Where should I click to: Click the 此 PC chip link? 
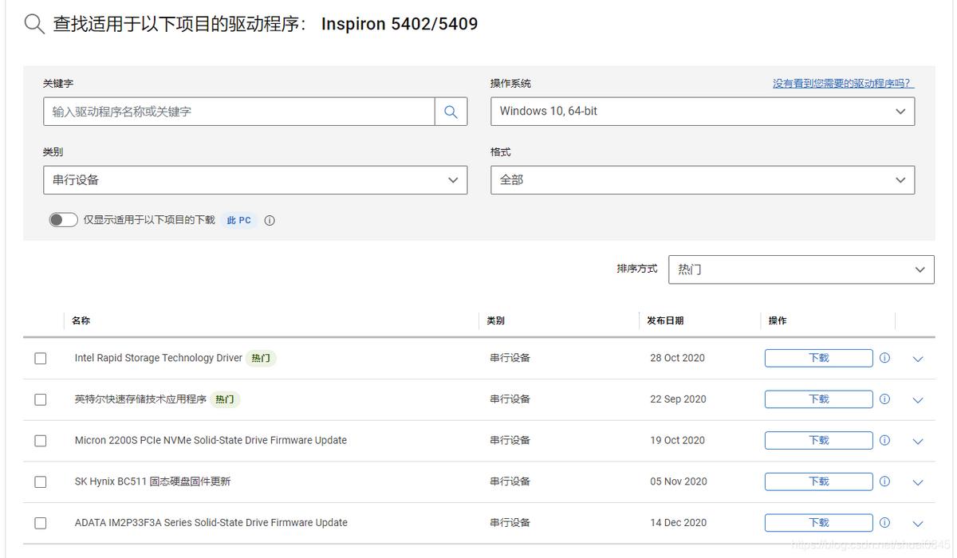click(x=238, y=220)
